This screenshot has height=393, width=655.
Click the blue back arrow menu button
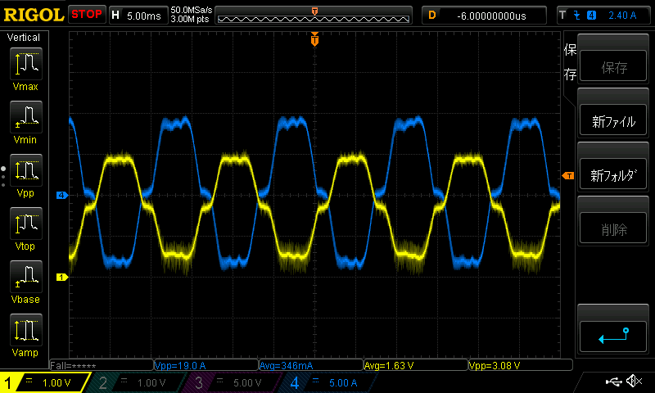click(x=612, y=337)
